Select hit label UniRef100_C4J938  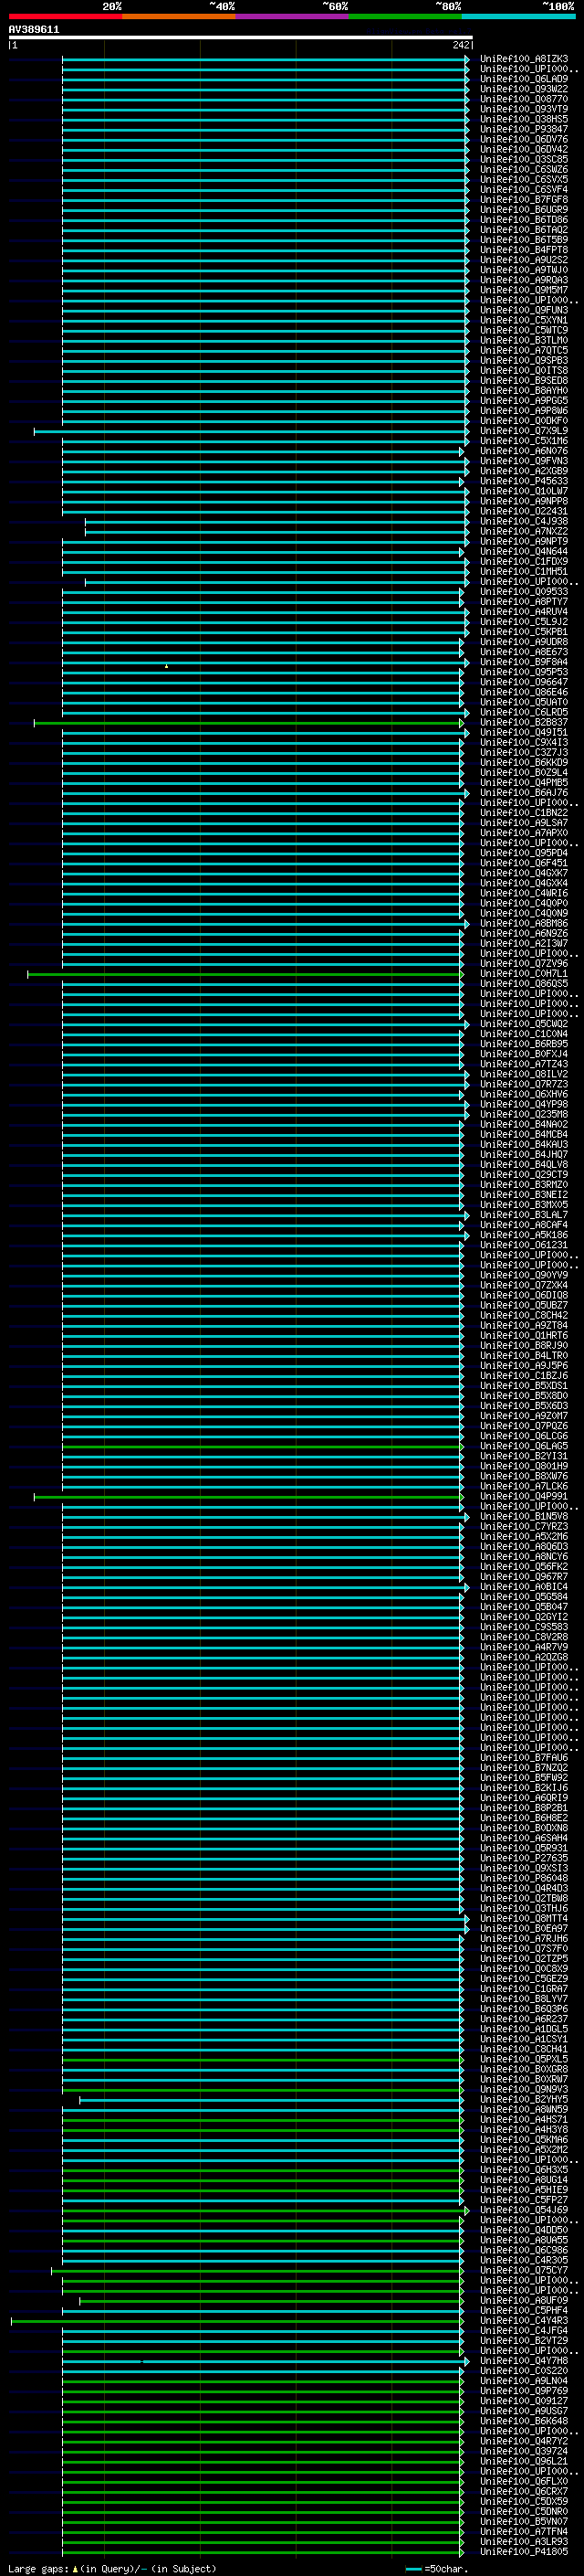pyautogui.click(x=524, y=521)
